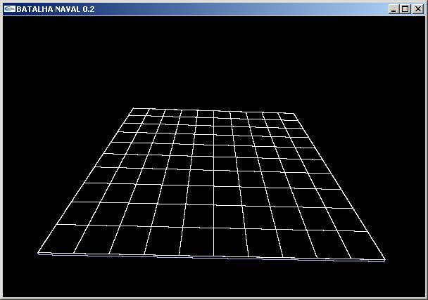The image size is (428, 300).
Task: Select the nearest-row rightmost grid cell
Action: pos(363,243)
